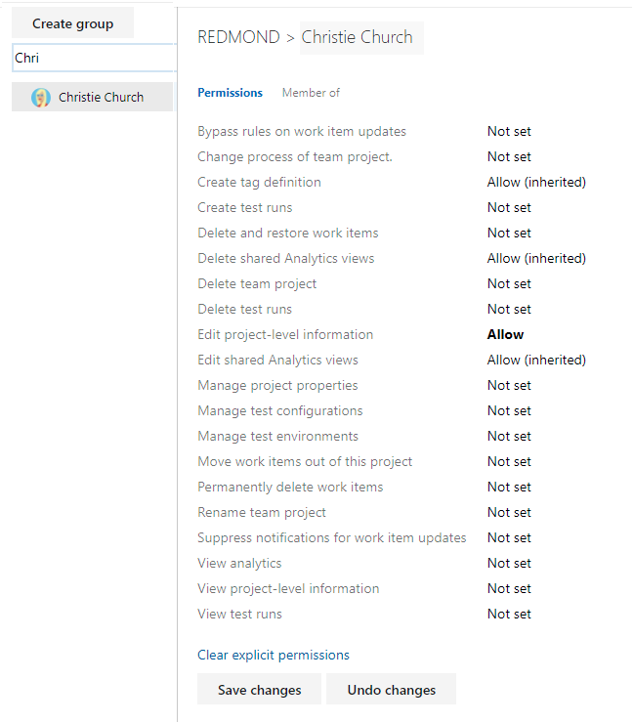
Task: Click the Clear explicit permissions link
Action: pyautogui.click(x=274, y=655)
